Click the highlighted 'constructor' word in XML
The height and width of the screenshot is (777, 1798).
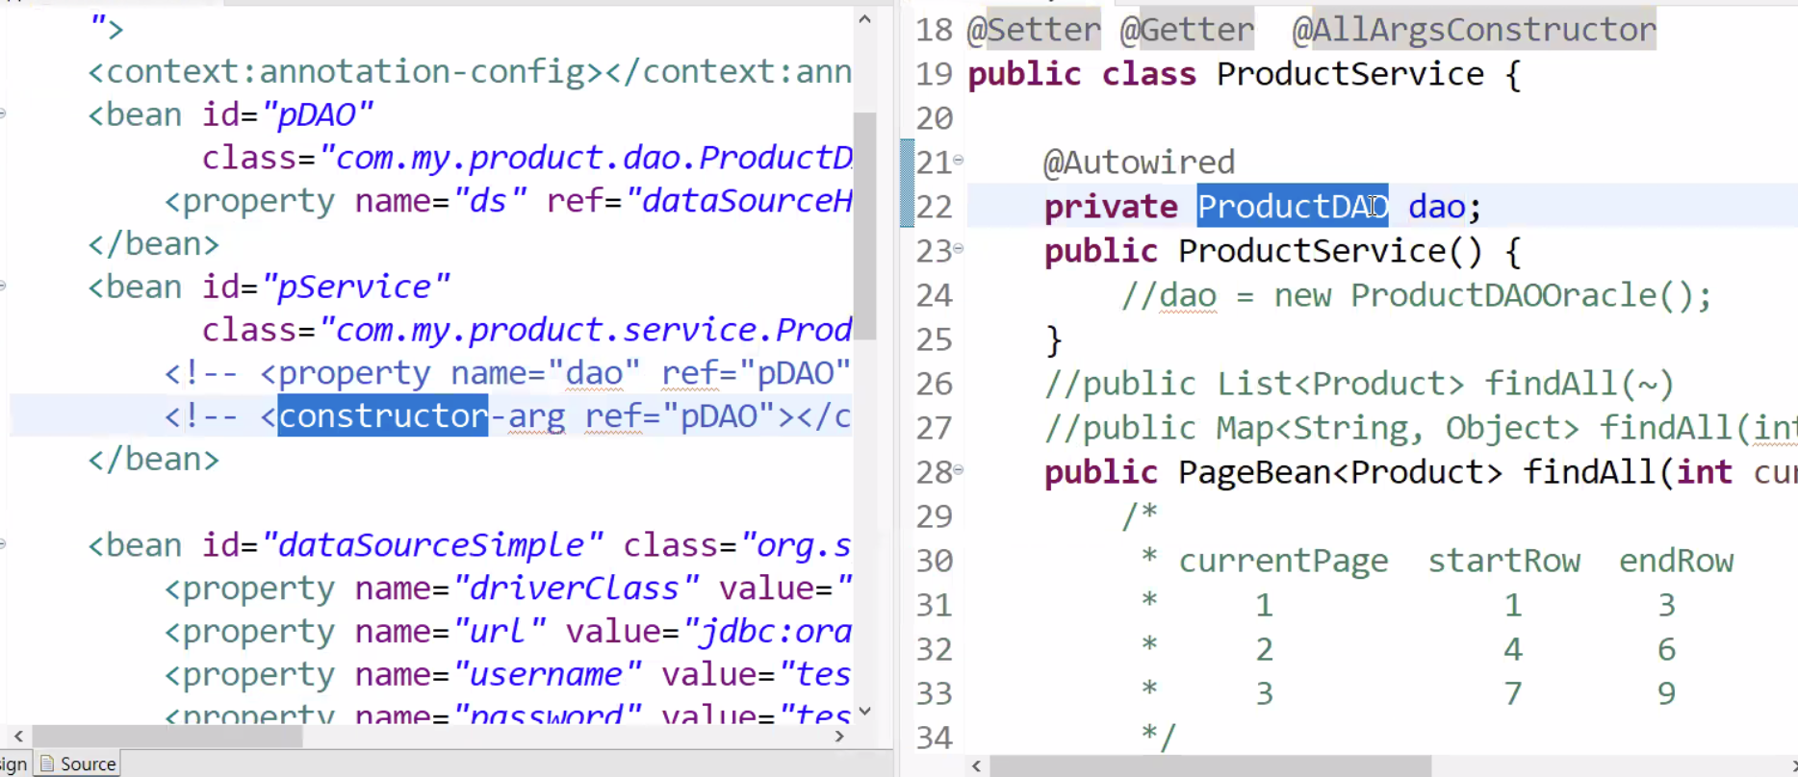383,415
